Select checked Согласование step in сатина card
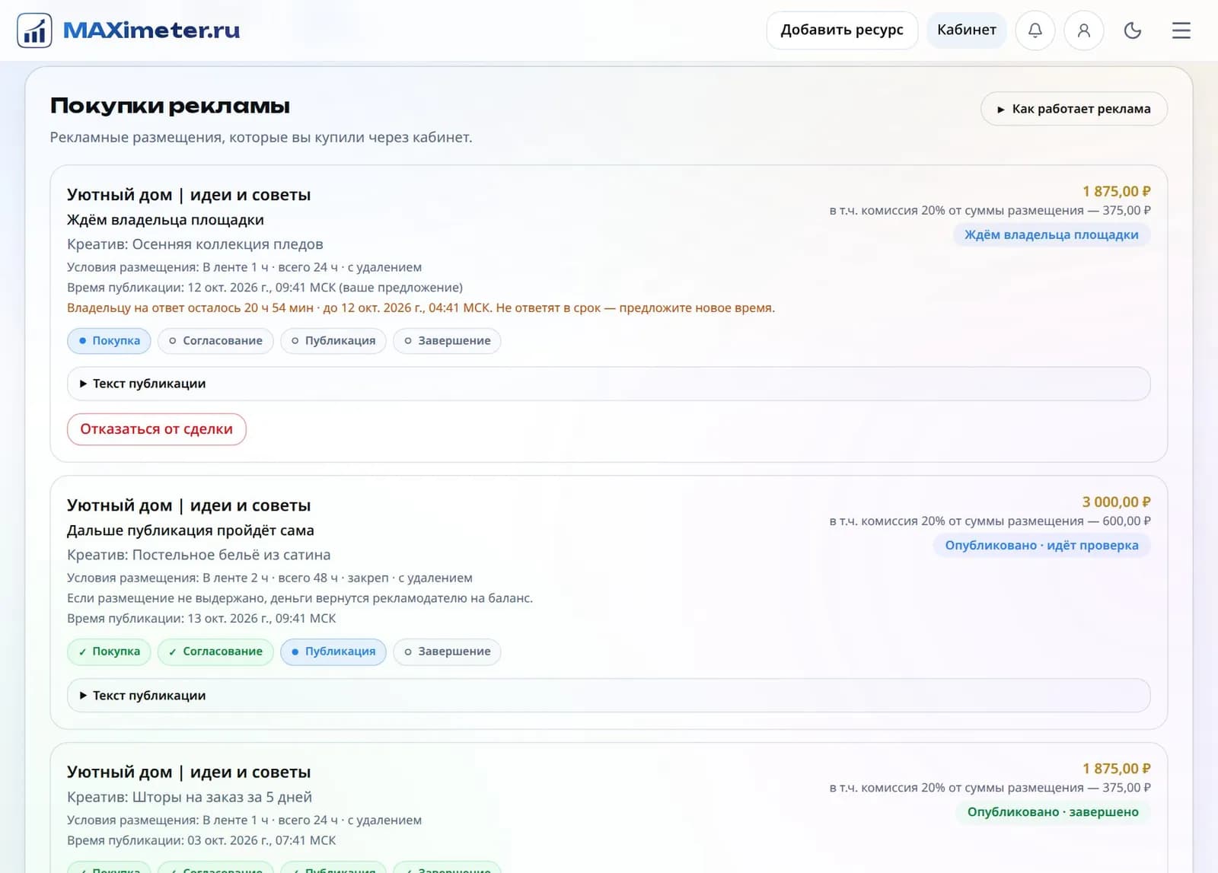This screenshot has width=1218, height=873. [x=215, y=652]
